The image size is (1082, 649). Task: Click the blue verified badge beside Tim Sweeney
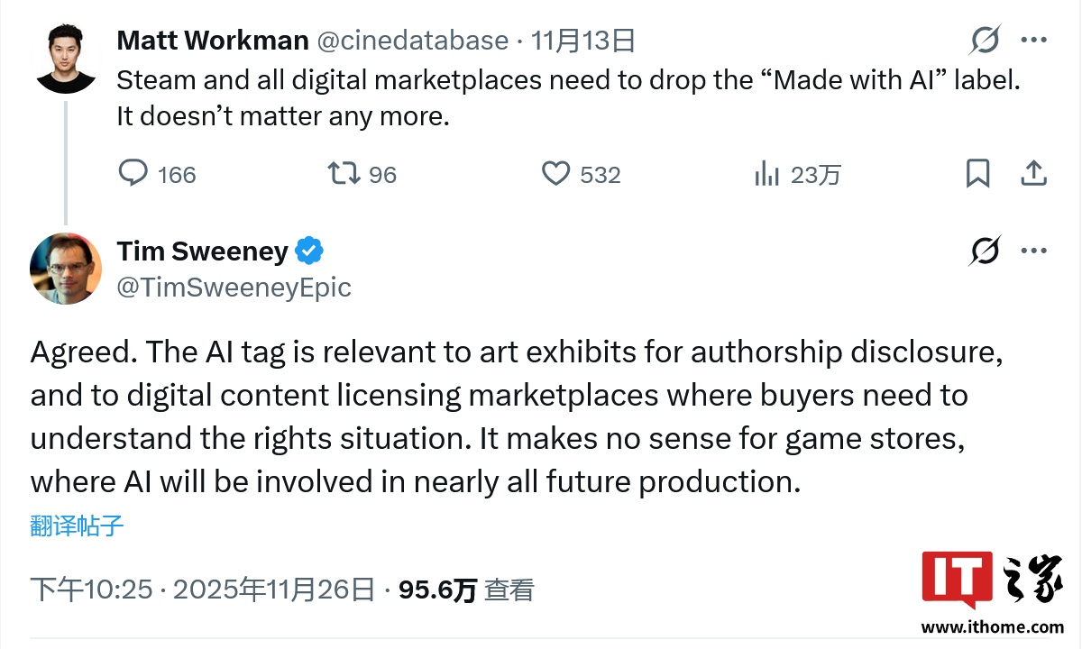tap(307, 251)
